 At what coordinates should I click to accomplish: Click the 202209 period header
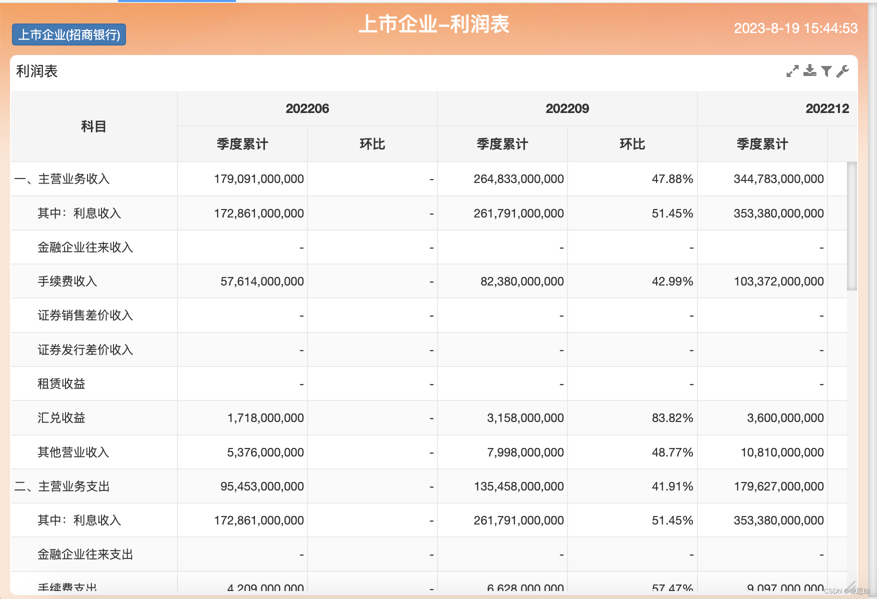[x=567, y=108]
